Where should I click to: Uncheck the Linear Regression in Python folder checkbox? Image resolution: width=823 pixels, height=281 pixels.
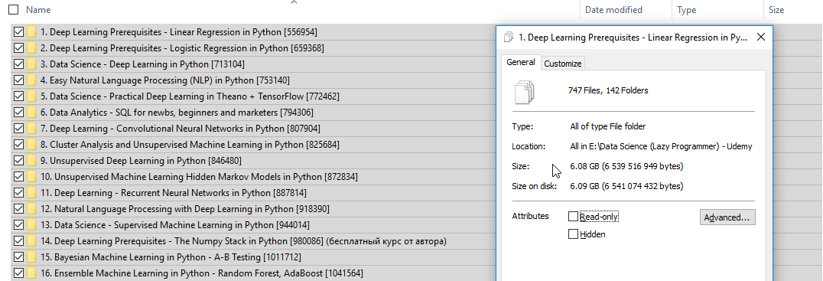(x=19, y=32)
